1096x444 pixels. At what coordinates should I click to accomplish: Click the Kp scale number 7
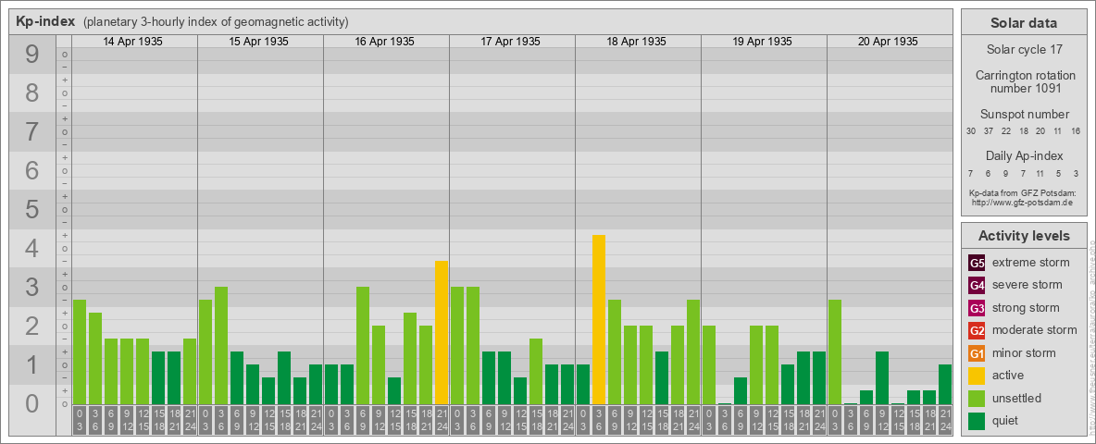pyautogui.click(x=32, y=132)
